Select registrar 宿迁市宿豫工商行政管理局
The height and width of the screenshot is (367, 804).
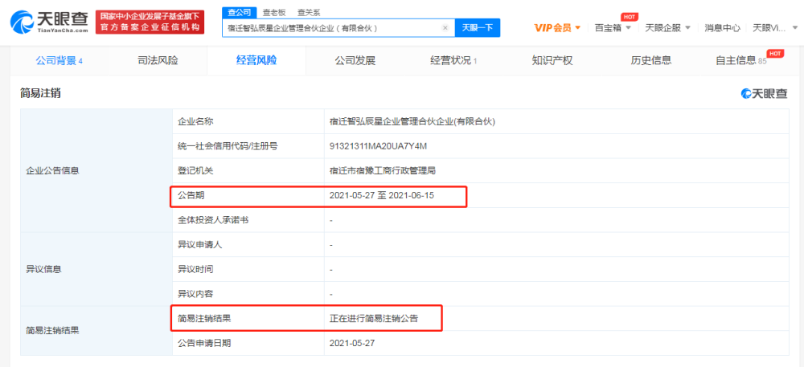(x=383, y=171)
